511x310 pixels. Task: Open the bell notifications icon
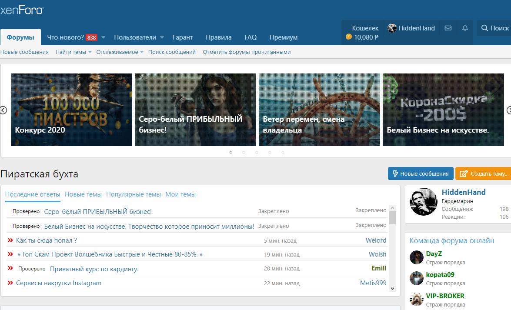point(465,28)
